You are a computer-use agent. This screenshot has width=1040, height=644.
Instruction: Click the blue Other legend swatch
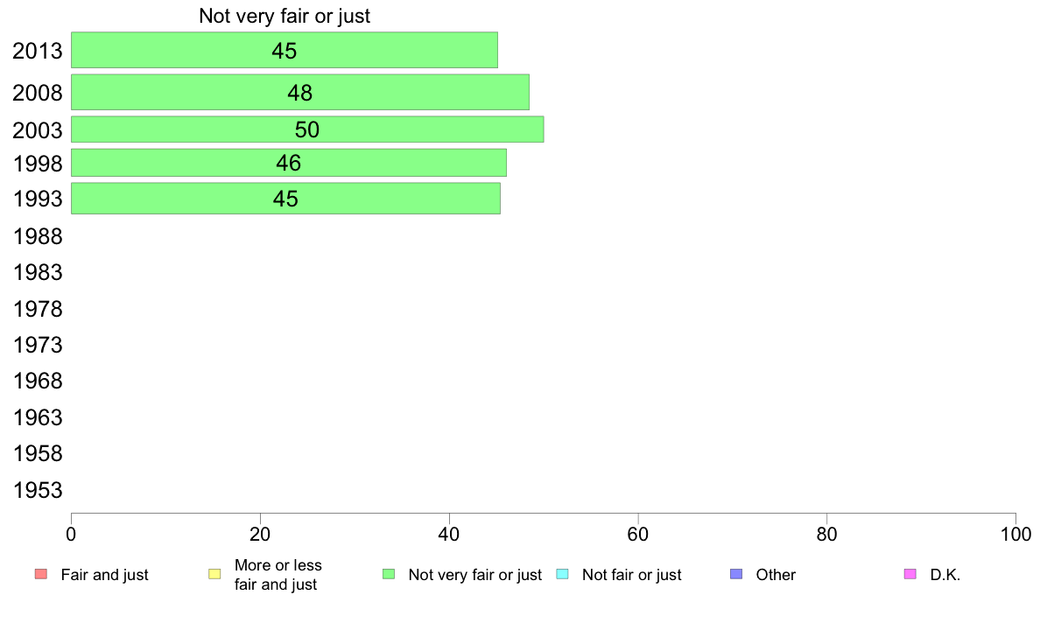coord(736,574)
